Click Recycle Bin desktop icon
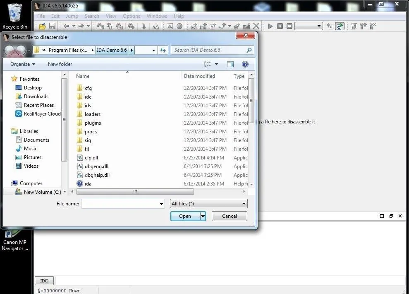This screenshot has width=409, height=294. [x=15, y=16]
